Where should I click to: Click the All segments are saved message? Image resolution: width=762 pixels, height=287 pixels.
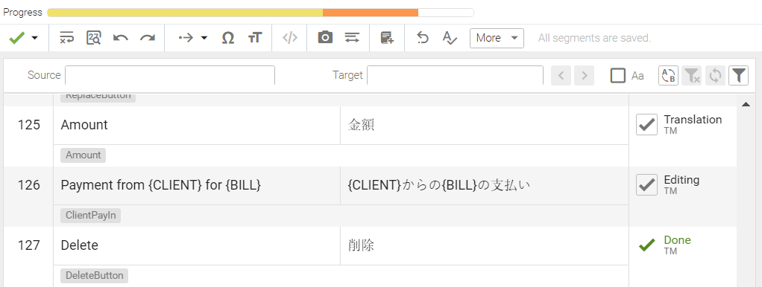594,38
